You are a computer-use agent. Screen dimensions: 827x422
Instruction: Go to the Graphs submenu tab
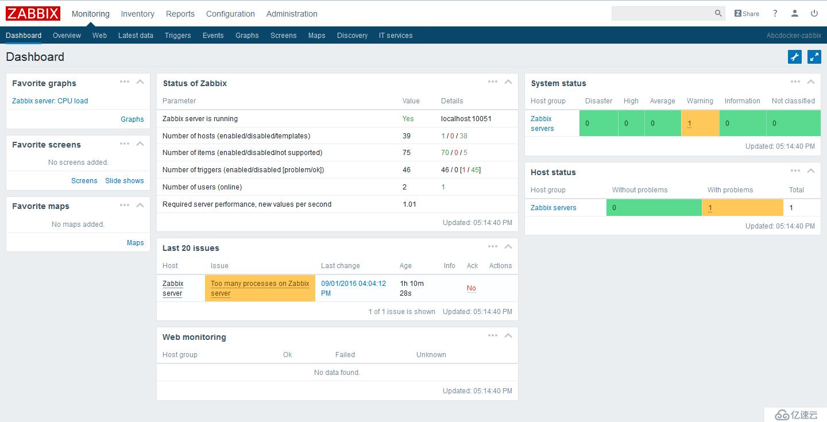(247, 36)
